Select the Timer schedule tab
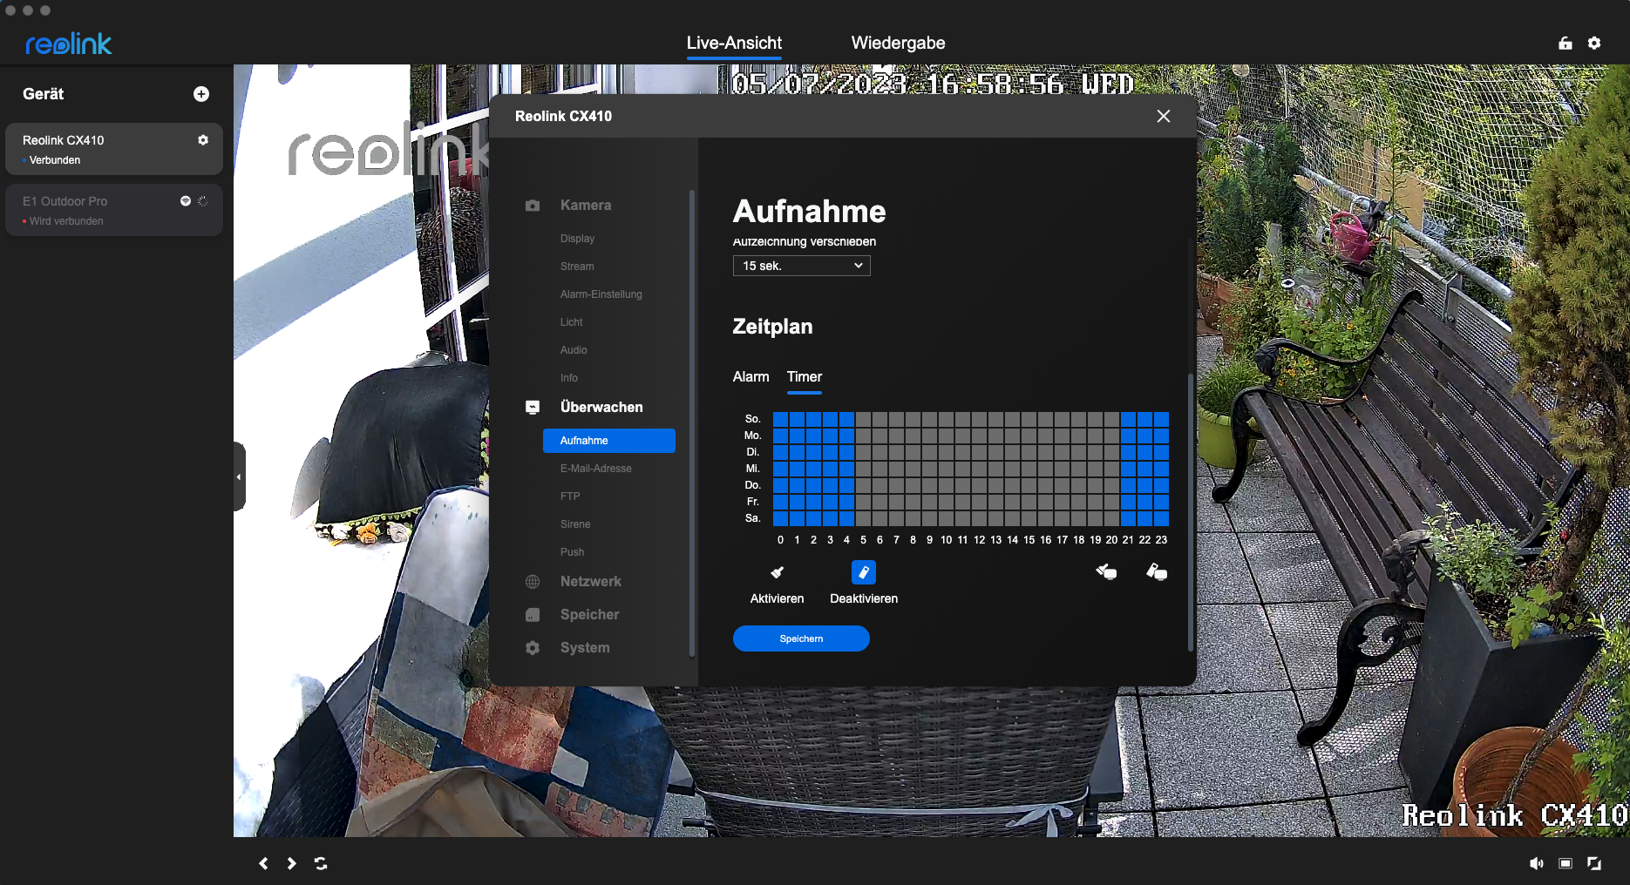The width and height of the screenshot is (1630, 885). tap(805, 377)
